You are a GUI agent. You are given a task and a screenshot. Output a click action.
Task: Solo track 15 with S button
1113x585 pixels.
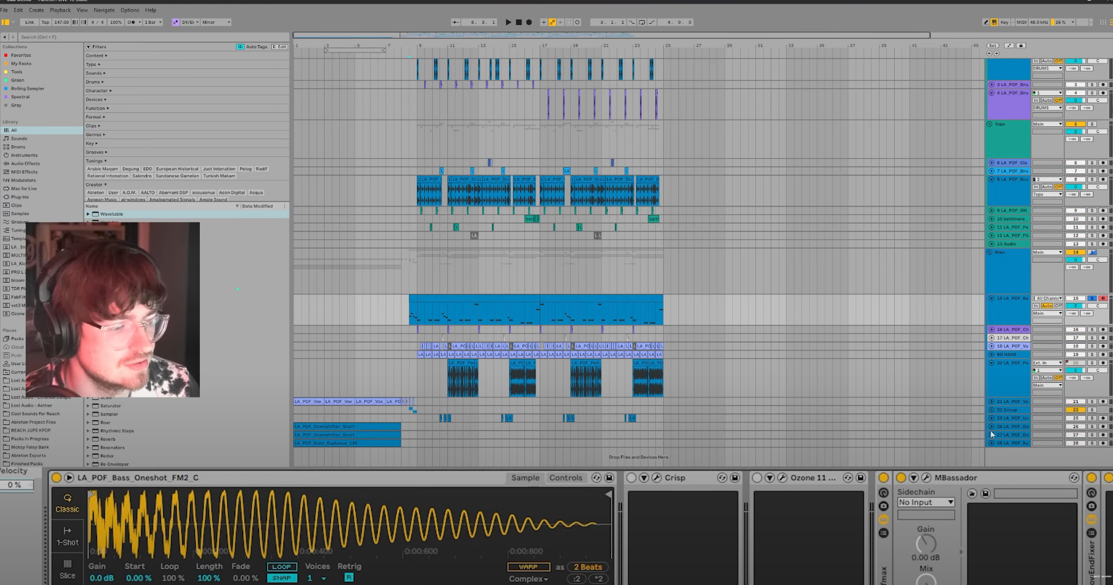point(1092,298)
